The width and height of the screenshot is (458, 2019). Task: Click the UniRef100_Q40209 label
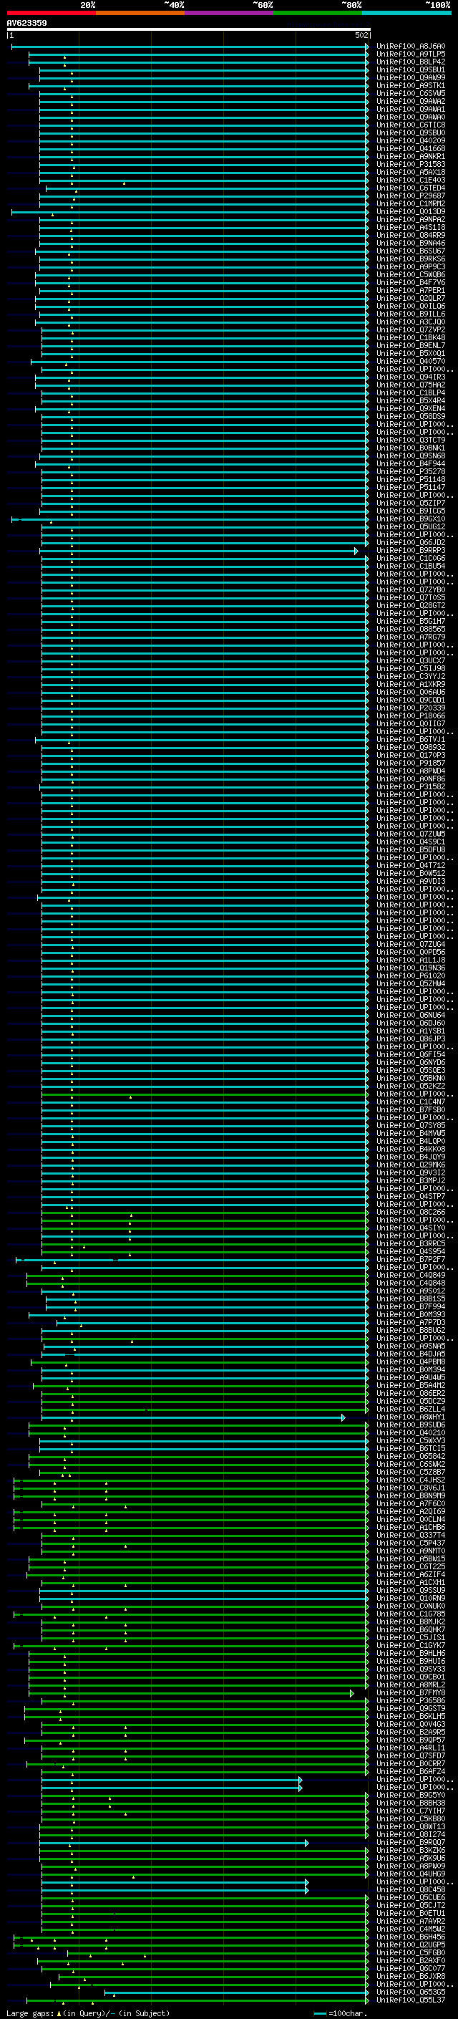pyautogui.click(x=411, y=141)
